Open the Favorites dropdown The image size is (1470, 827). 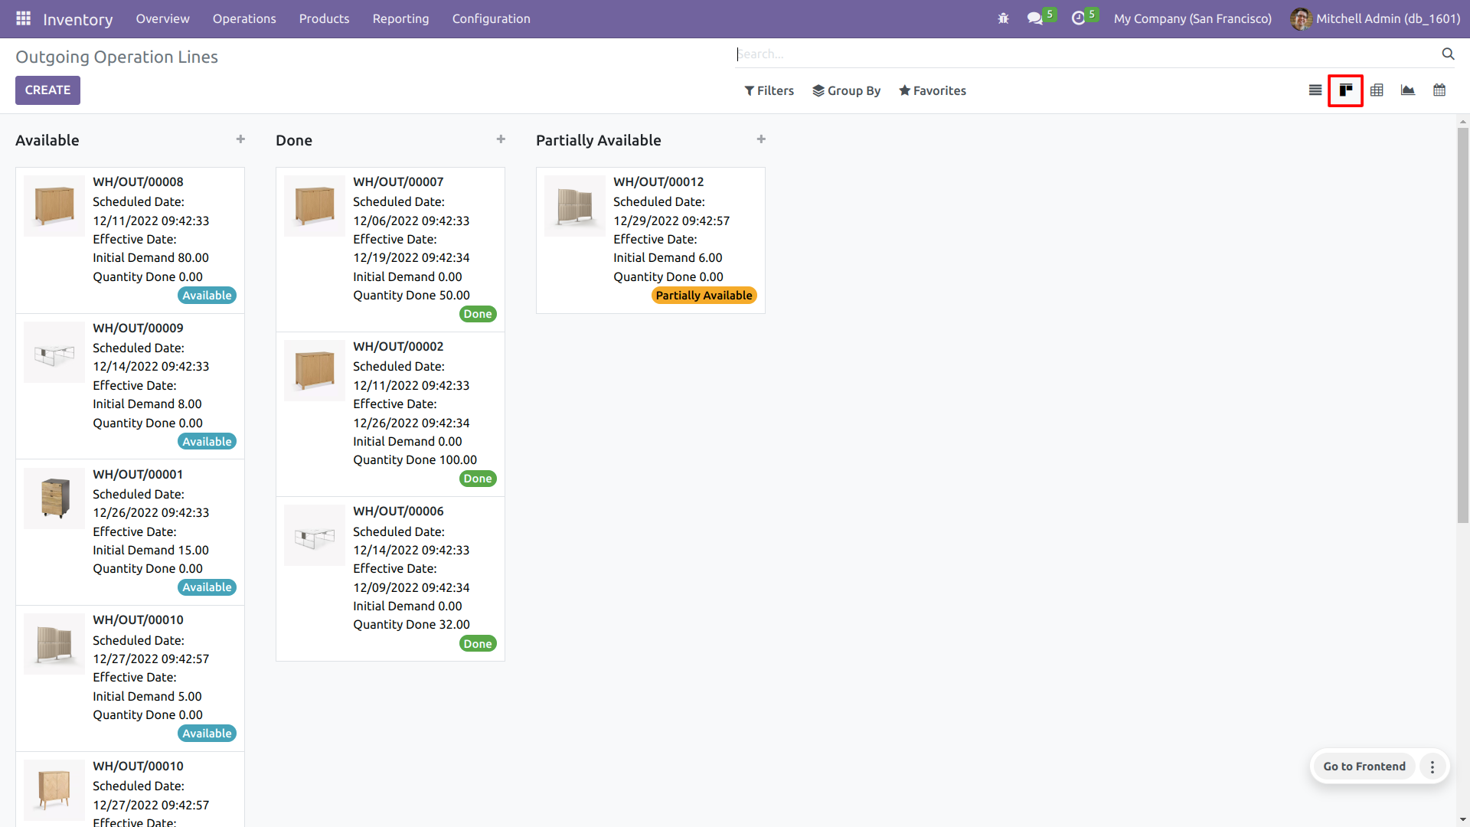click(932, 90)
